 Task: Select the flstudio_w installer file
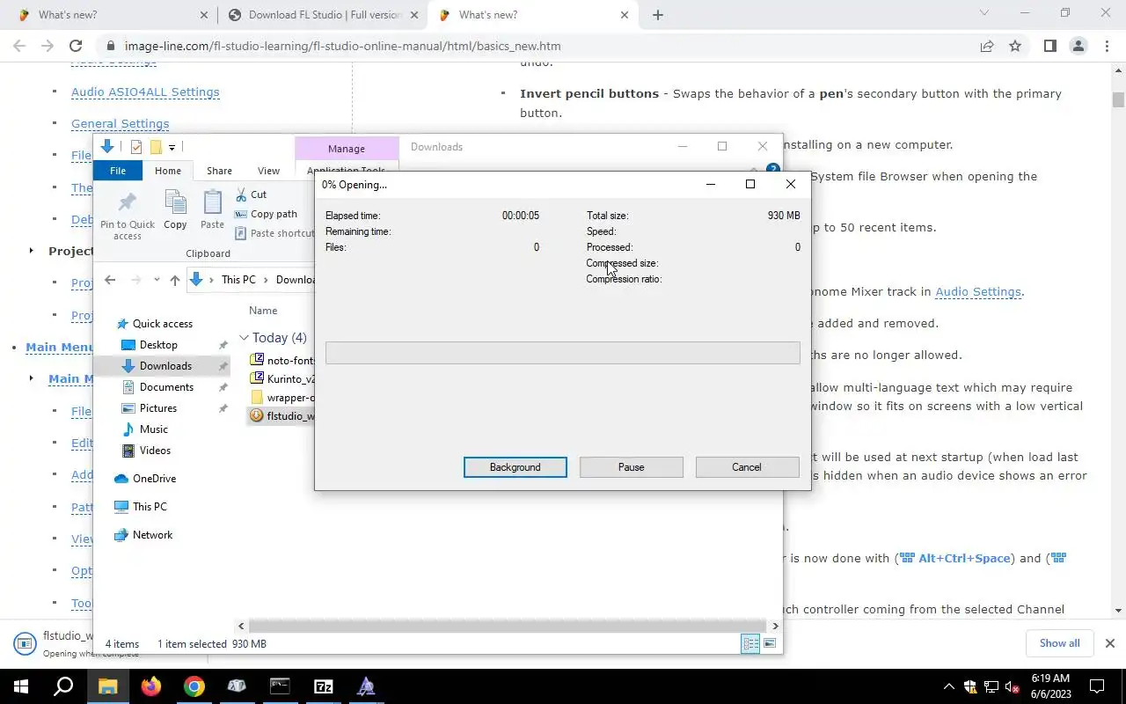click(x=282, y=416)
